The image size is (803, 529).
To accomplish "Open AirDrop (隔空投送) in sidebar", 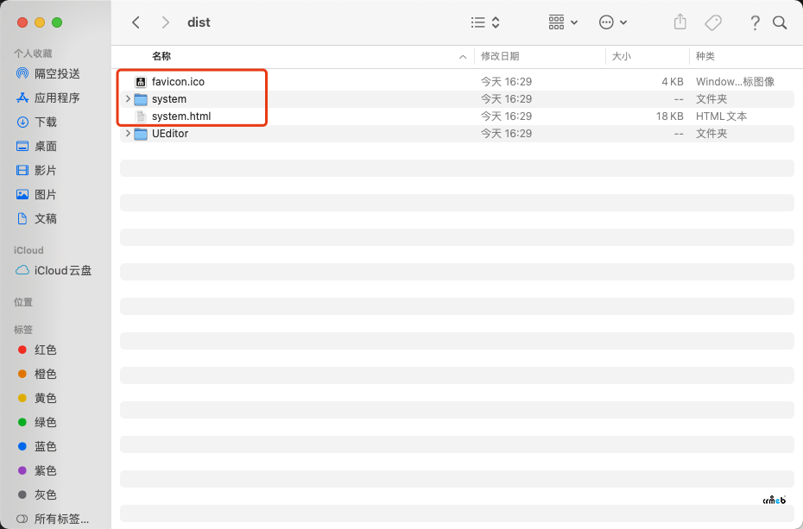I will click(57, 74).
